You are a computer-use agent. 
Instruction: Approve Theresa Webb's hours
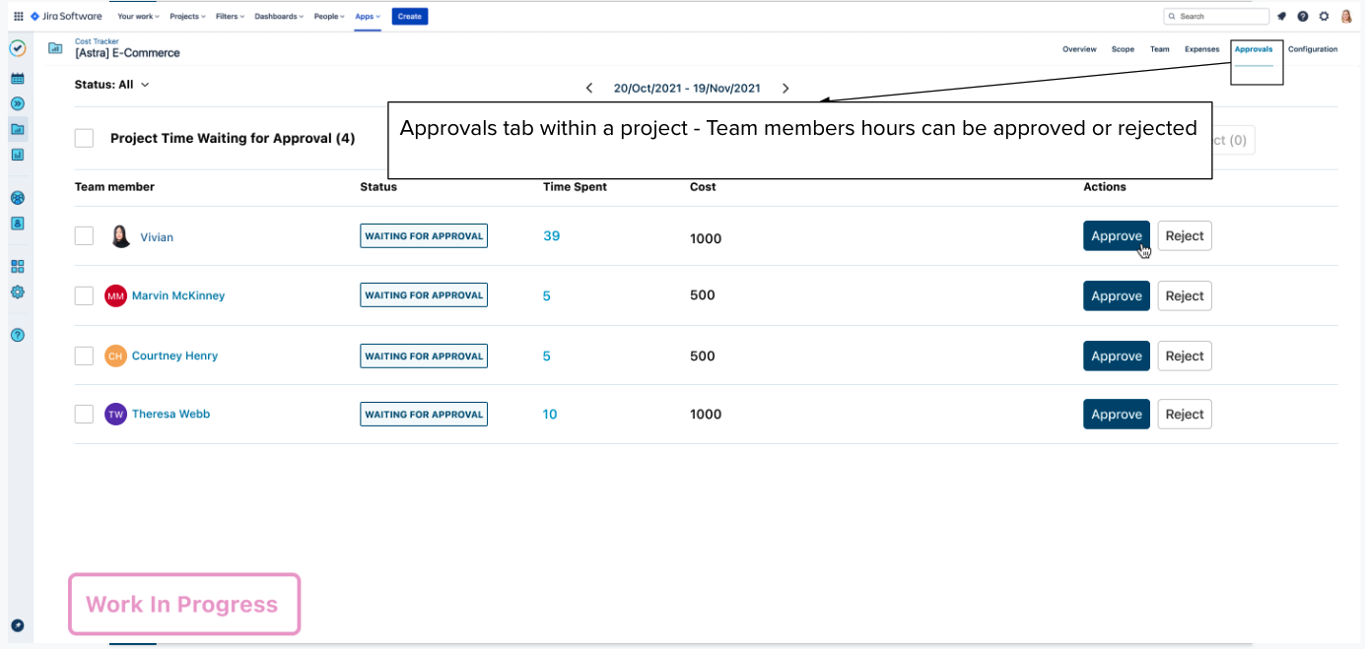pos(1116,415)
